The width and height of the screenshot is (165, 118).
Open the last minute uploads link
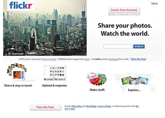coord(50,59)
